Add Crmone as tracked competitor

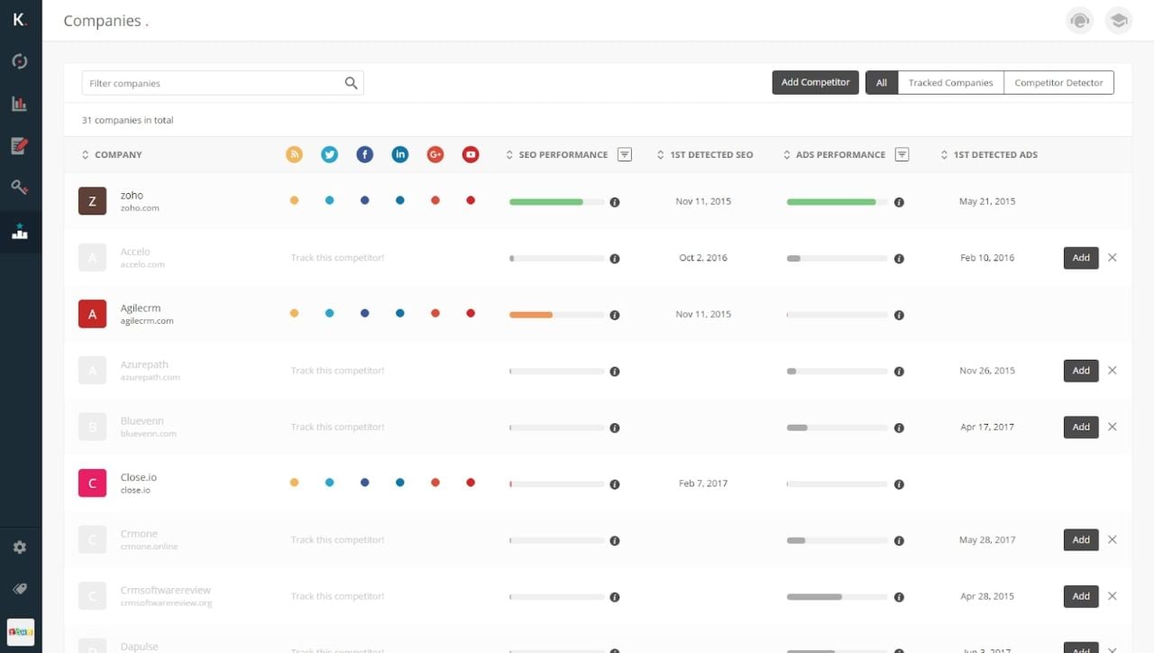point(1081,540)
